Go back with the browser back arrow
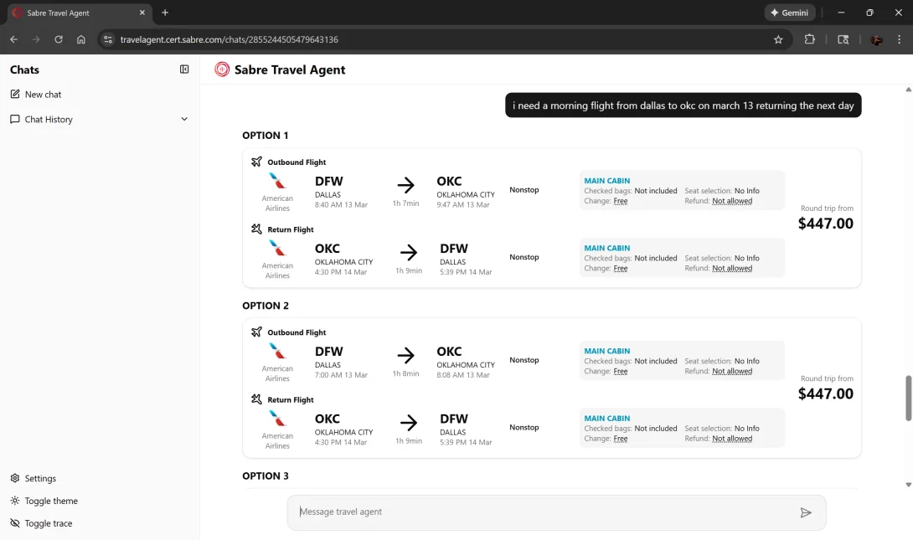 coord(14,39)
